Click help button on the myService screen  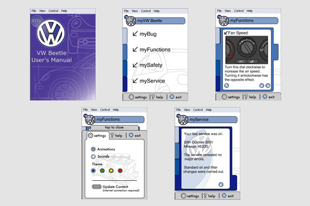210,196
